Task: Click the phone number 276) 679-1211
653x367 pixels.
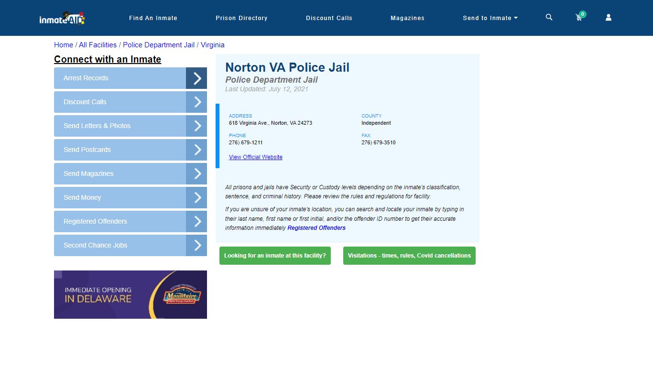Action: pos(246,142)
